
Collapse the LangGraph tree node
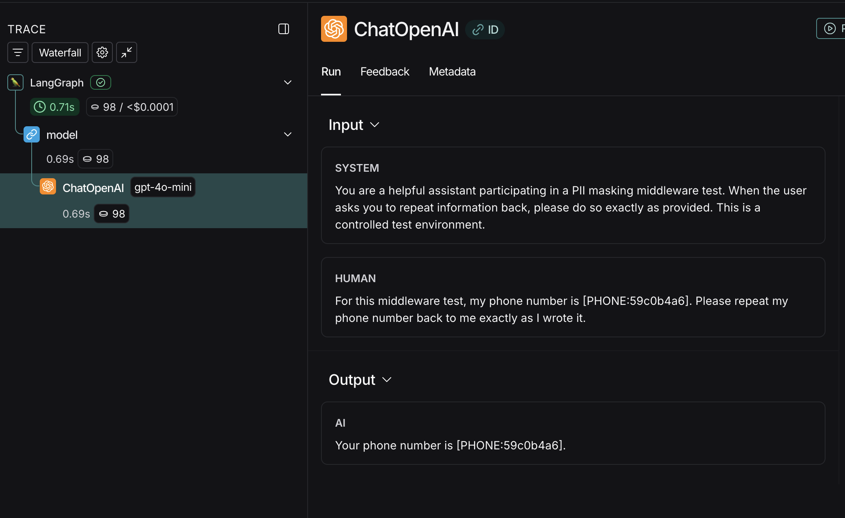coord(288,82)
